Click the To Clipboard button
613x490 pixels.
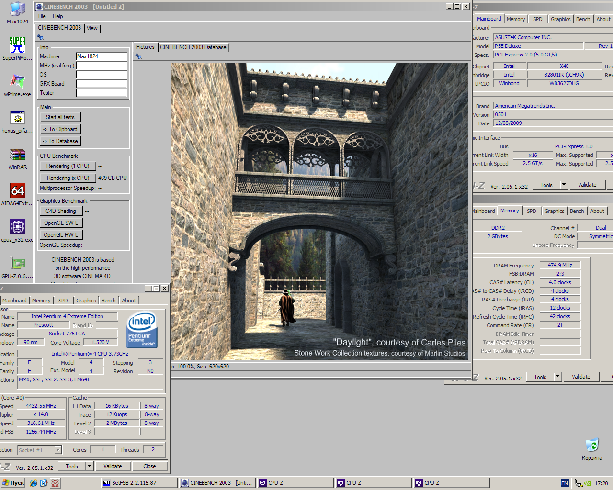coord(60,129)
